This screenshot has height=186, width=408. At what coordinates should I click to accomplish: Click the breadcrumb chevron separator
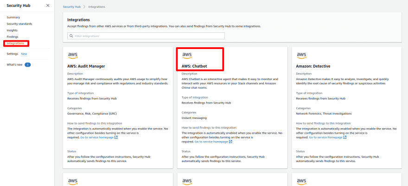pos(84,7)
